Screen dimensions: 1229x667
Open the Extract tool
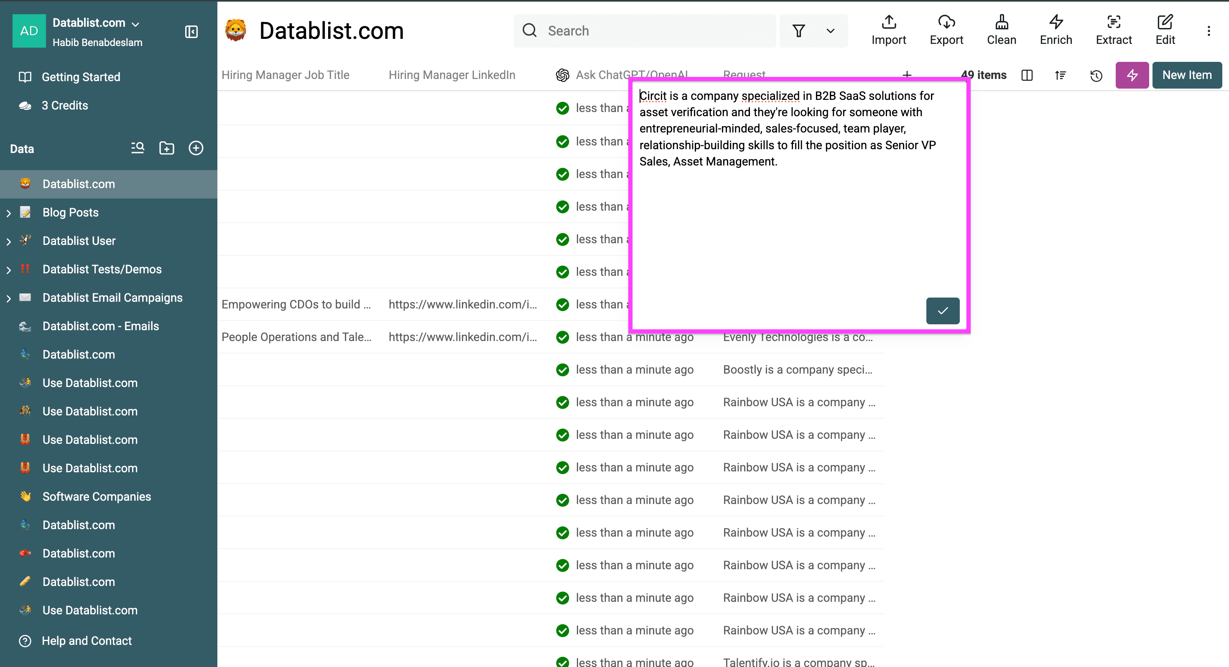click(x=1113, y=30)
